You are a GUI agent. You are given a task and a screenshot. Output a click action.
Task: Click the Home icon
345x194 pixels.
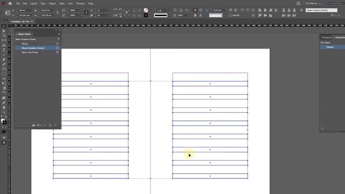(x=10, y=3)
